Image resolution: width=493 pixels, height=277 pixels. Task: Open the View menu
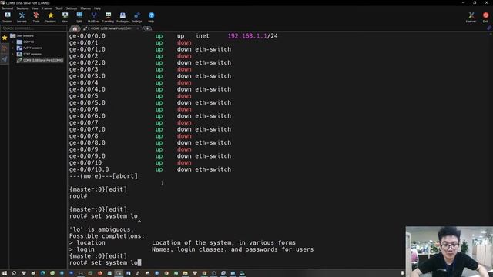click(35, 8)
